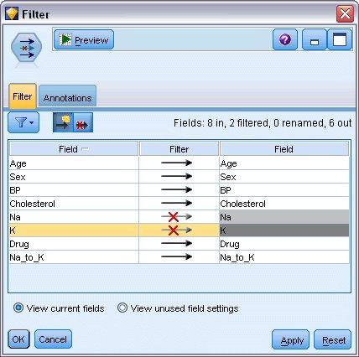This screenshot has height=357, width=359.
Task: Select the Age input field row
Action: click(x=74, y=163)
